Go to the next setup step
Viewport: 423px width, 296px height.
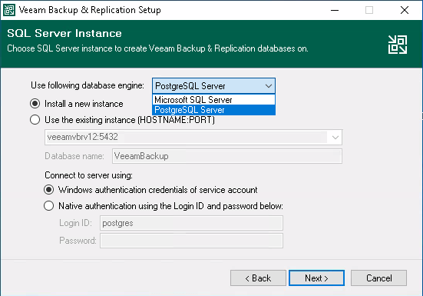click(316, 278)
